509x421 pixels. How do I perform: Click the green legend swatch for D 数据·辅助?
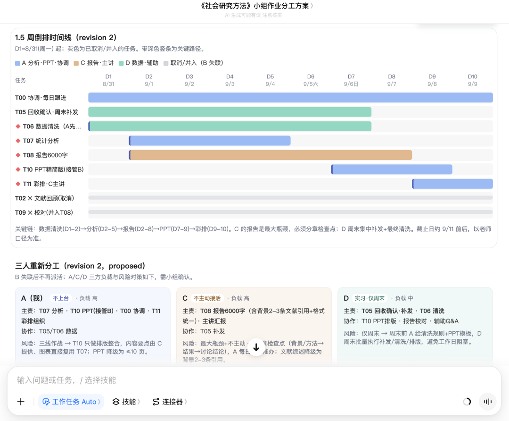tap(121, 63)
